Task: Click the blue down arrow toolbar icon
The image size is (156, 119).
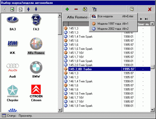Action: click(x=36, y=9)
